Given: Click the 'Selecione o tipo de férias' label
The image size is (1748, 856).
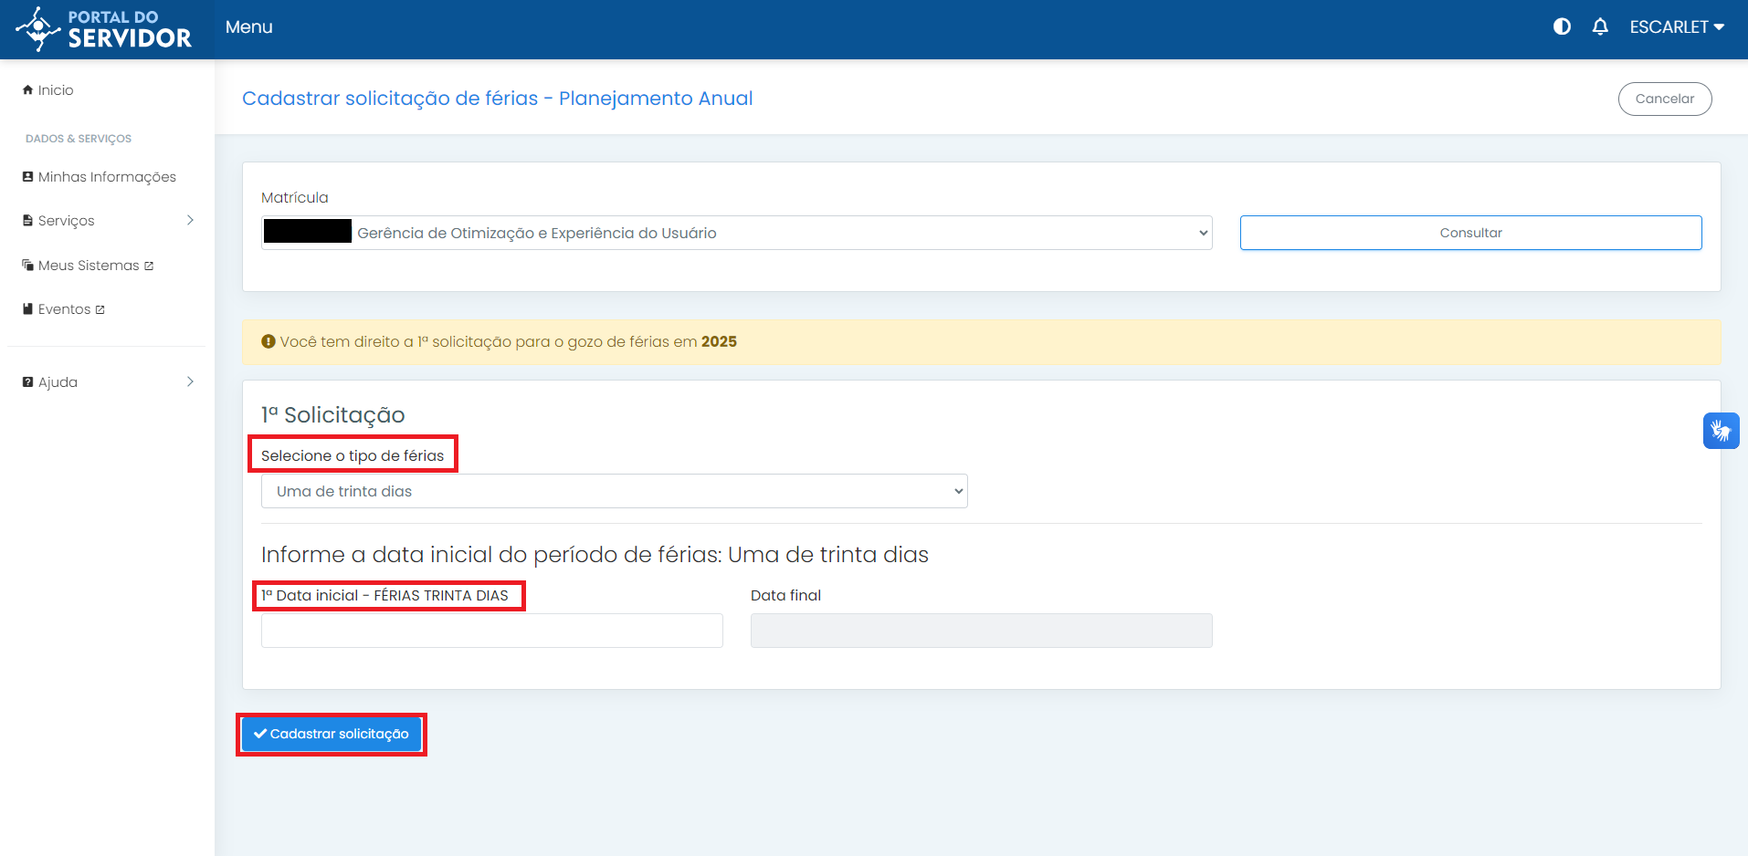Looking at the screenshot, I should pos(353,455).
